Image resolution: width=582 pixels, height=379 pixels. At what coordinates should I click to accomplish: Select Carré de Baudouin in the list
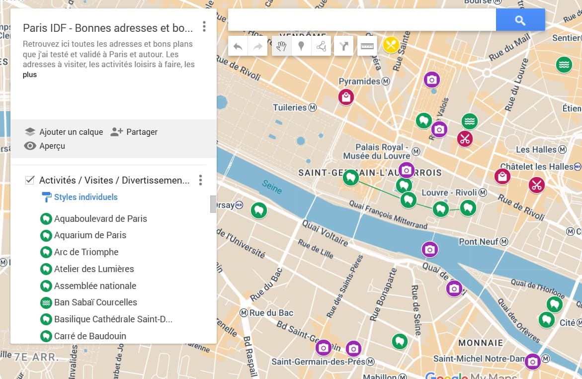coord(90,336)
